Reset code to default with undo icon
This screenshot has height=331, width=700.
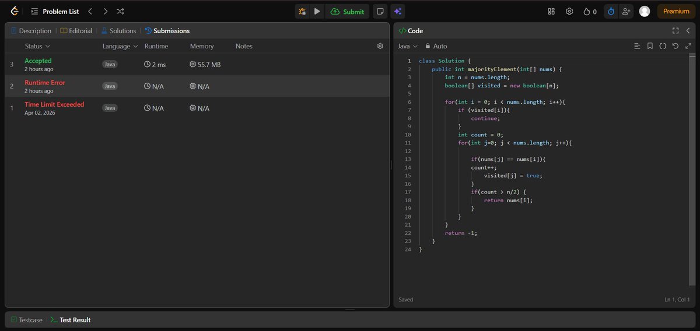(675, 46)
